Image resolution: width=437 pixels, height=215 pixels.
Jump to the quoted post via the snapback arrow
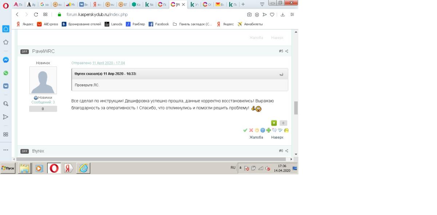click(281, 74)
